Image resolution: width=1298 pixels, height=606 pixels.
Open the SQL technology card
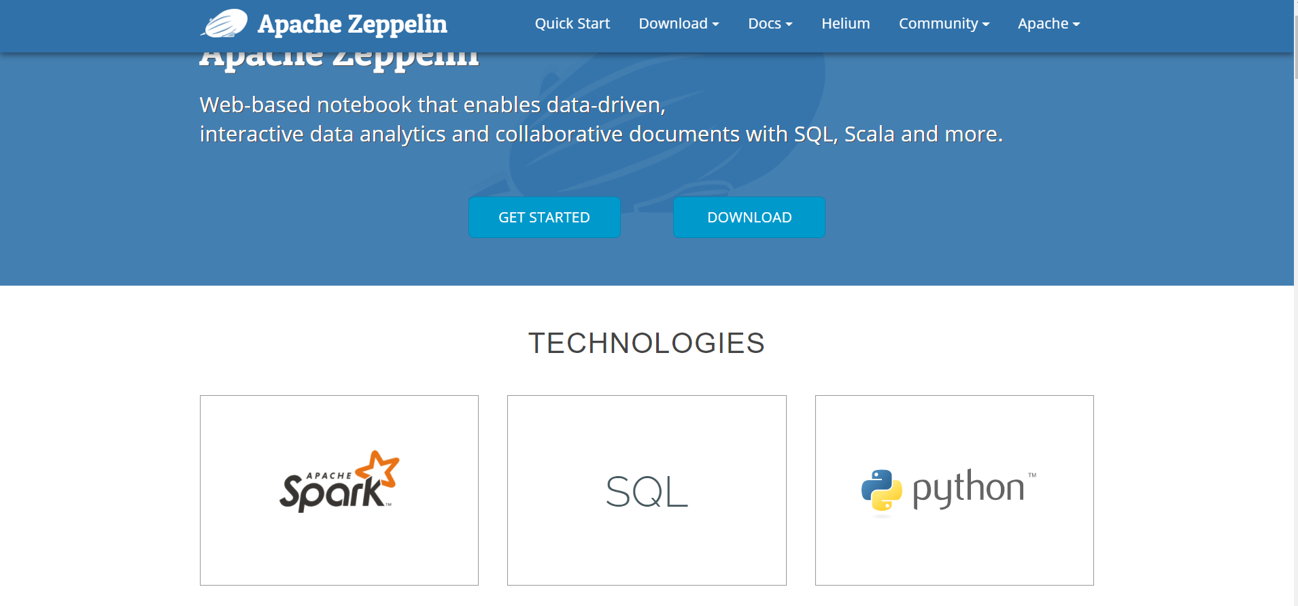(x=646, y=490)
